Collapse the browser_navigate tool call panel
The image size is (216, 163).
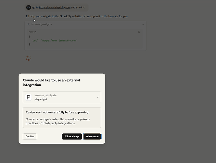tap(143, 24)
